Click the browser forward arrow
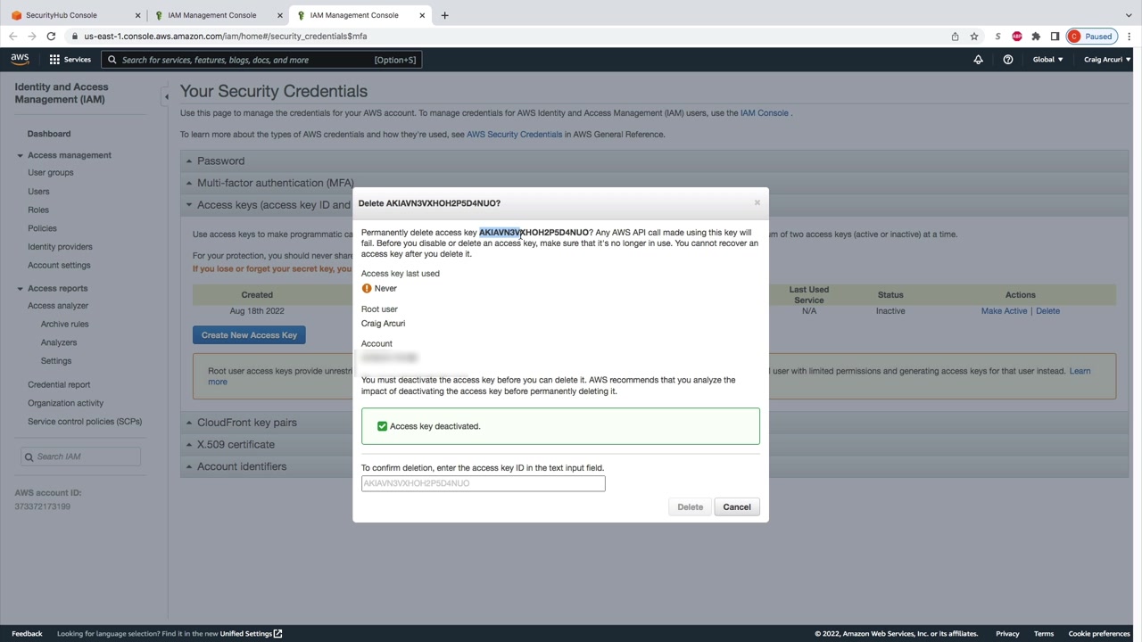Viewport: 1142px width, 642px height. (32, 37)
